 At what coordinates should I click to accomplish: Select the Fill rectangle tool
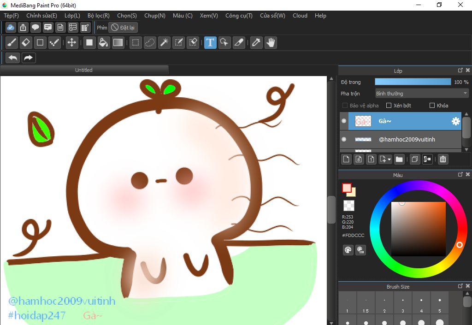tap(89, 42)
